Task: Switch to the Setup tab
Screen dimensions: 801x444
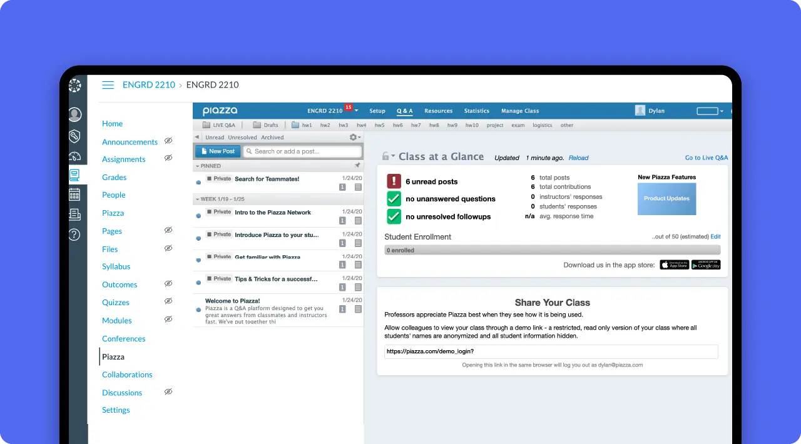Action: [377, 111]
